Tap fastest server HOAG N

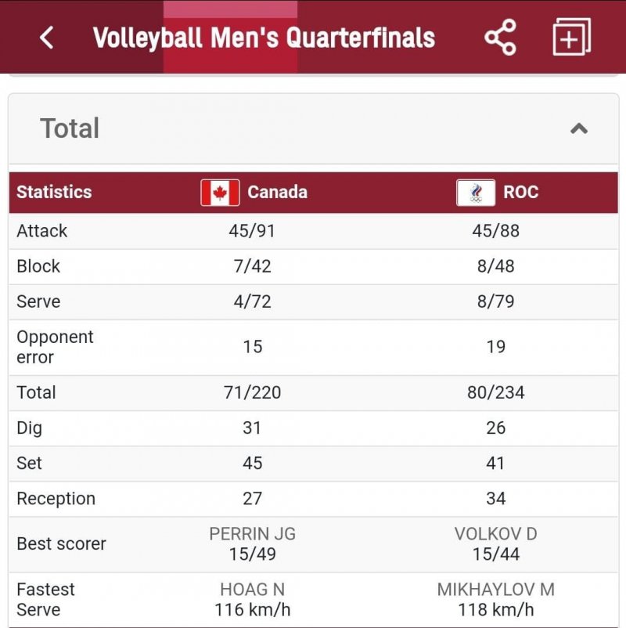(252, 590)
